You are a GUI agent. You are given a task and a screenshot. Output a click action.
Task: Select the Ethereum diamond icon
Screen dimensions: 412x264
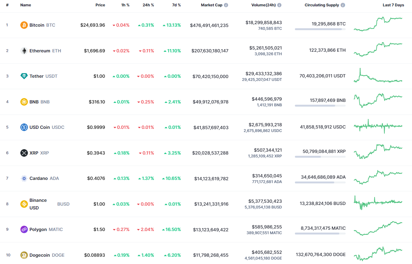[x=24, y=50]
